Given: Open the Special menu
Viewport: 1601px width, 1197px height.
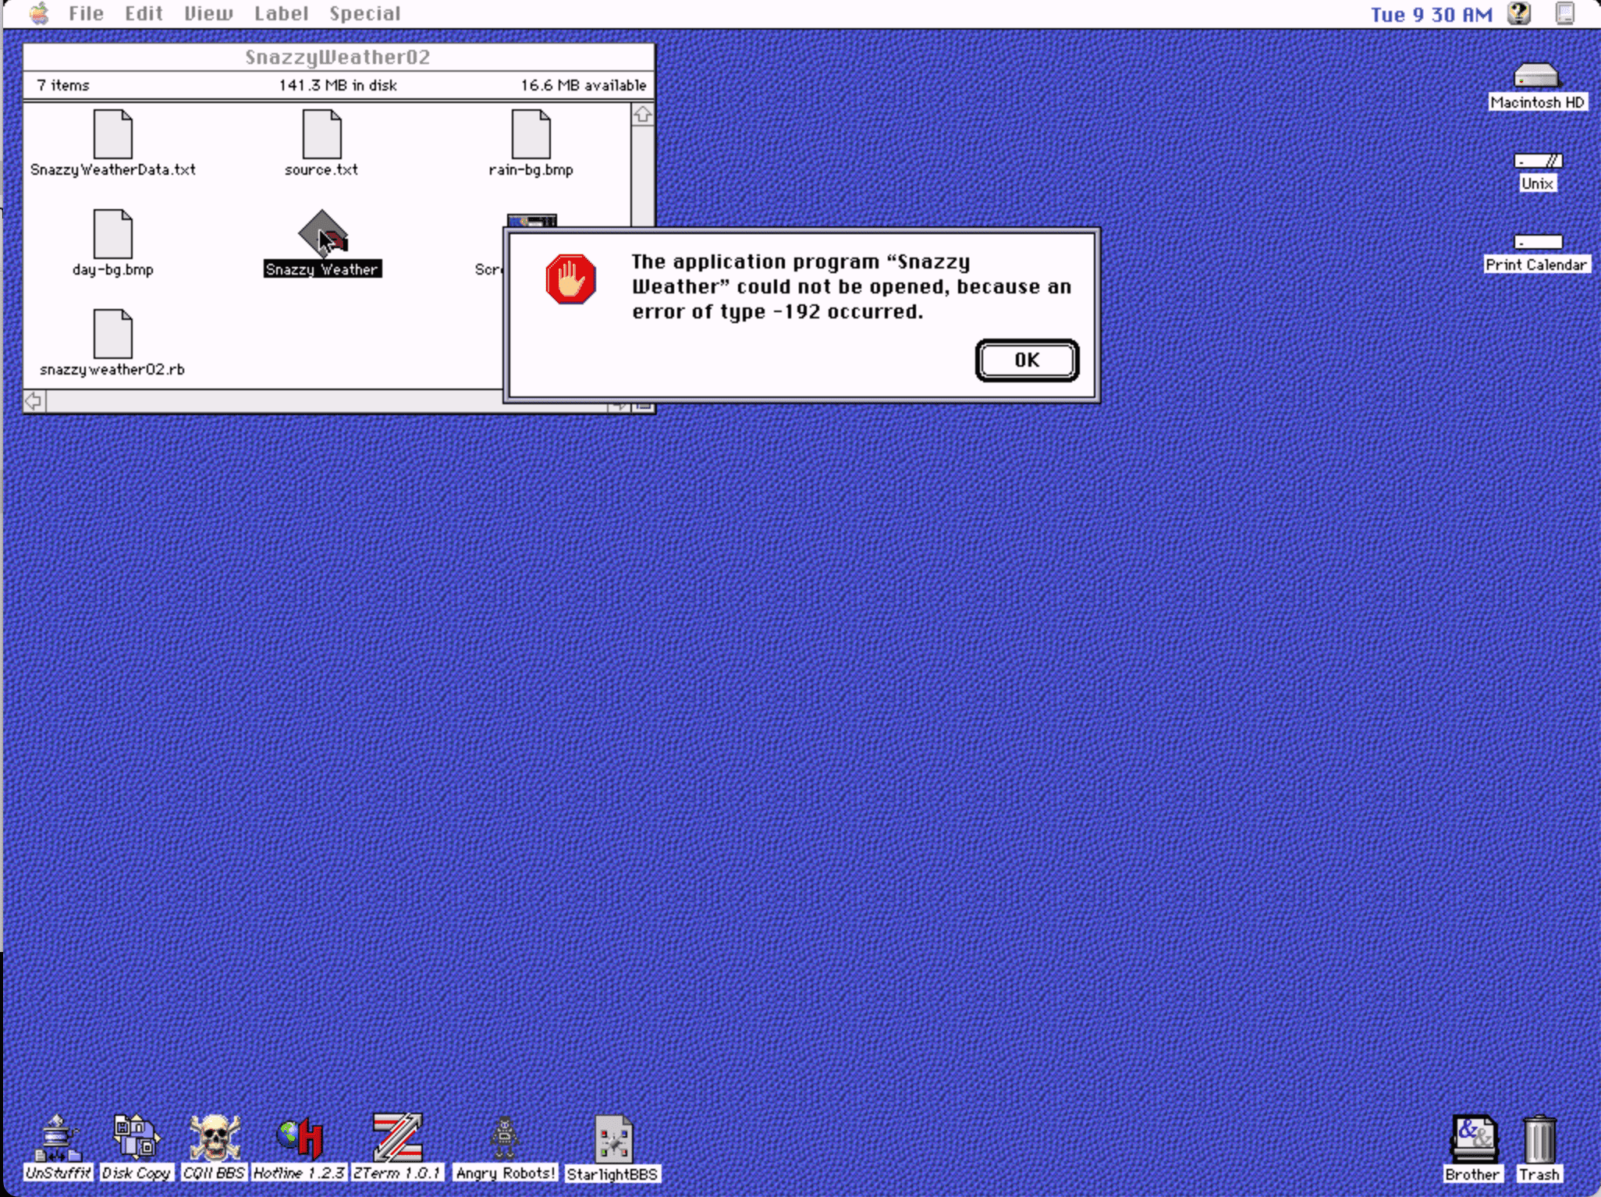Looking at the screenshot, I should [364, 14].
